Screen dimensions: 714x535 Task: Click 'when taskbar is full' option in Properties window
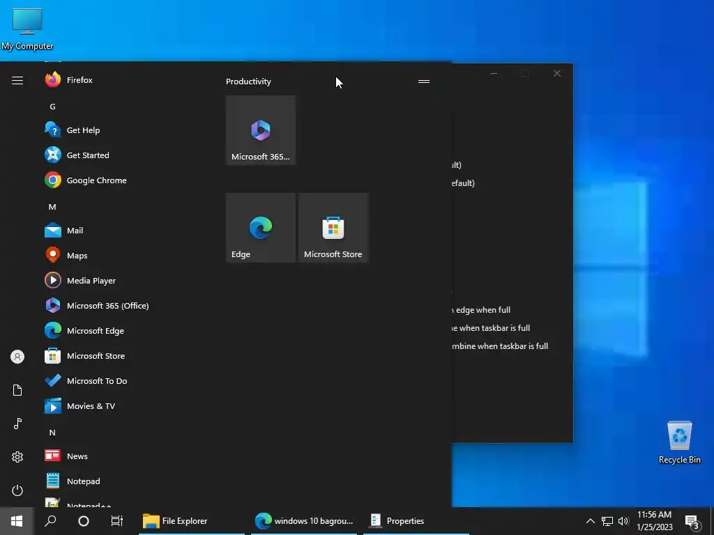[491, 328]
